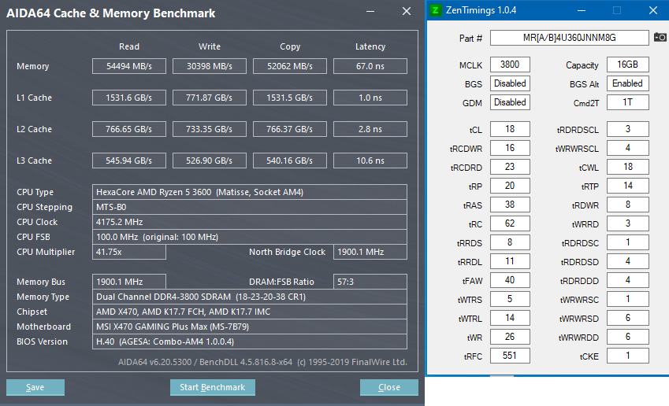This screenshot has height=406, width=669.
Task: Click the tCWL value 18
Action: click(627, 167)
